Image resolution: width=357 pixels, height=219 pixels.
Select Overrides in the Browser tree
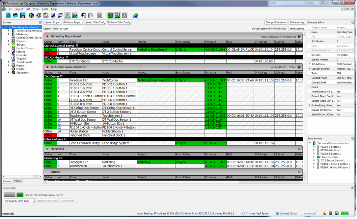tap(22, 55)
